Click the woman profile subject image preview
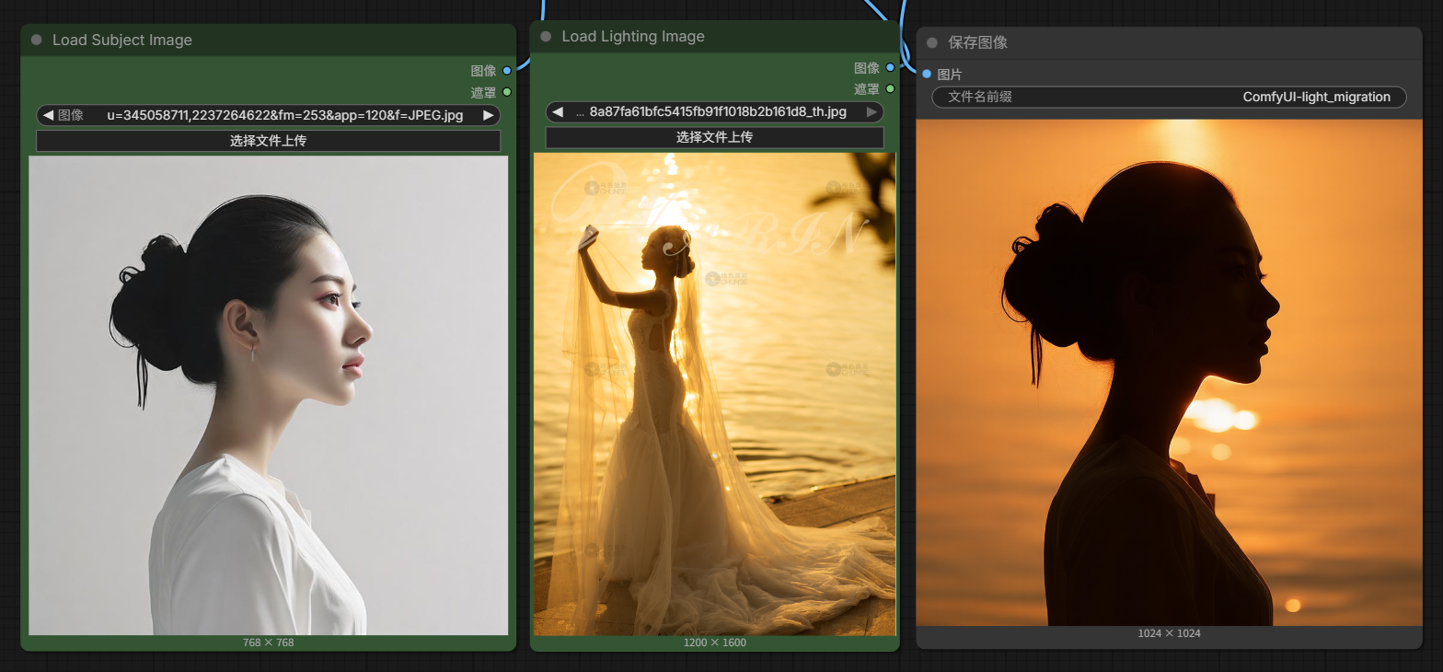1443x672 pixels. (x=268, y=395)
